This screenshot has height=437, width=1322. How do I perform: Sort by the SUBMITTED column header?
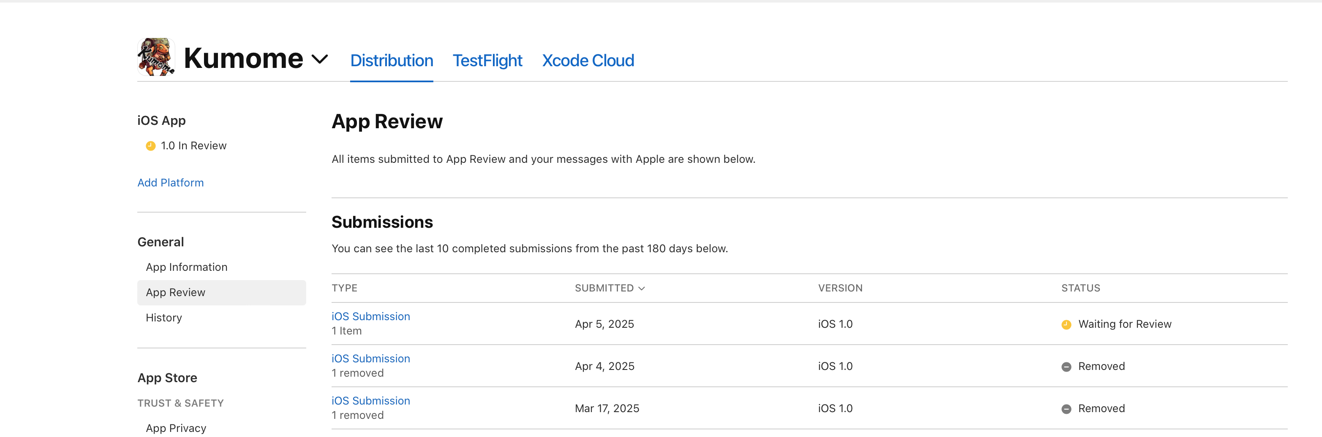pyautogui.click(x=609, y=288)
